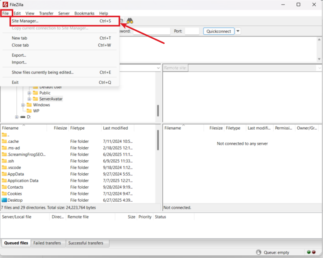The image size is (323, 258).
Task: Expand the ServerAvatar folder tree node
Action: click(29, 99)
